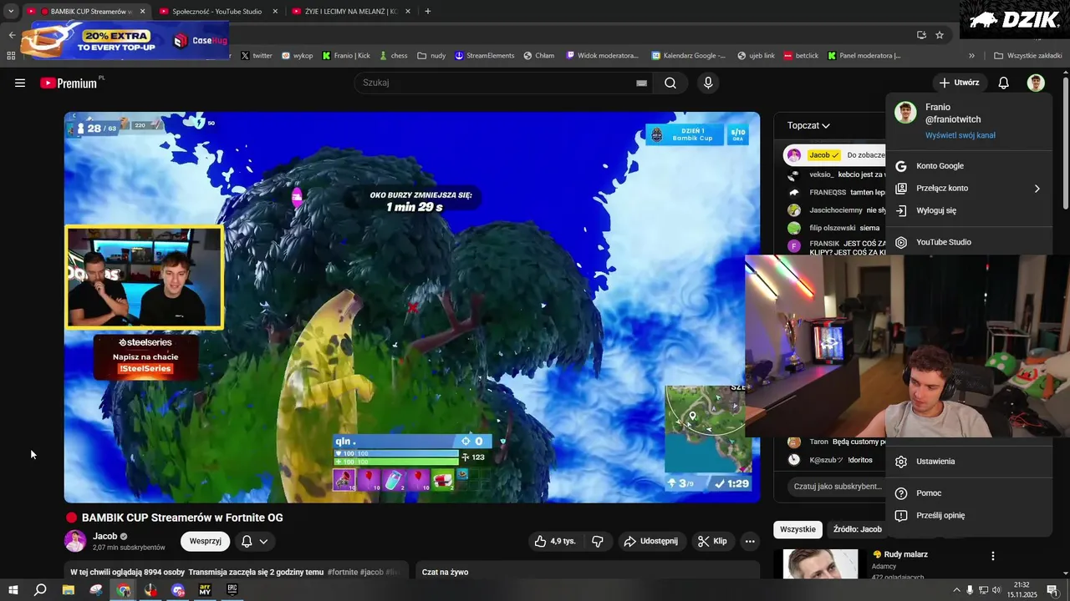This screenshot has width=1070, height=601.
Task: Select Konto Google menu item
Action: point(969,166)
